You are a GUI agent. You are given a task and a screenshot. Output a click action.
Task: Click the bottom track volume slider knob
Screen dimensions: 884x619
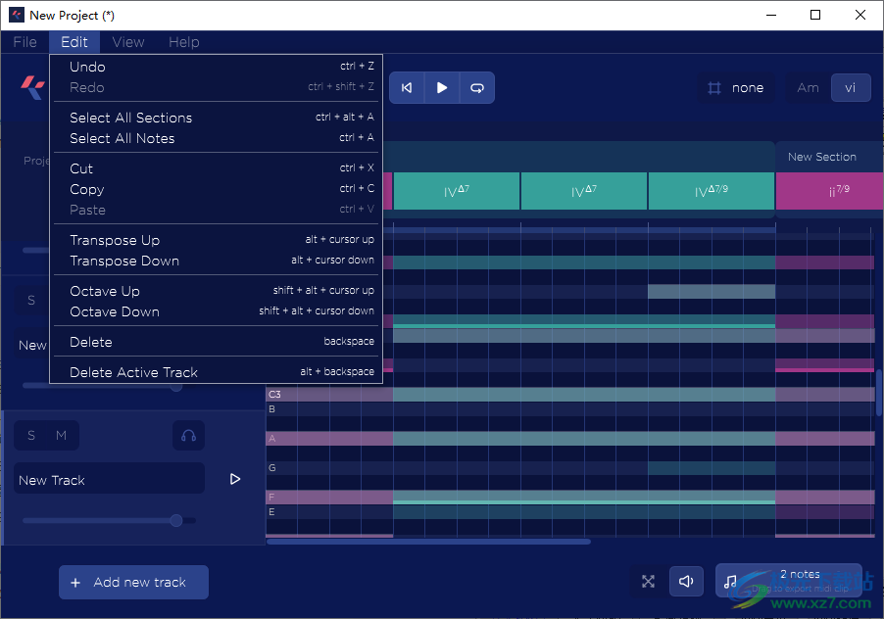[176, 521]
